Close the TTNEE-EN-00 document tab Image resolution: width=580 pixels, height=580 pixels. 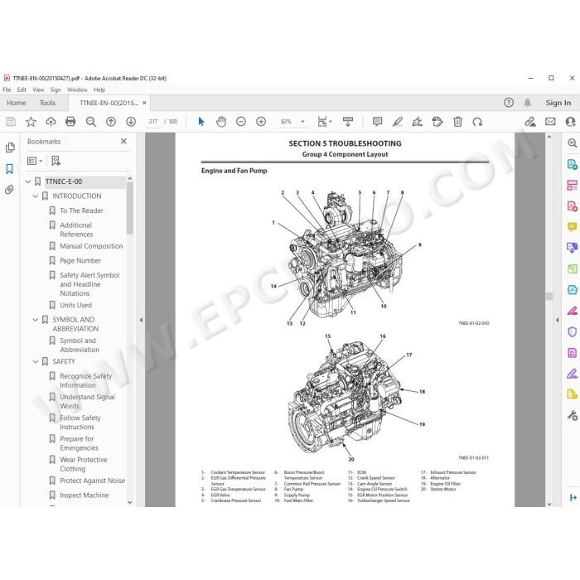(144, 103)
